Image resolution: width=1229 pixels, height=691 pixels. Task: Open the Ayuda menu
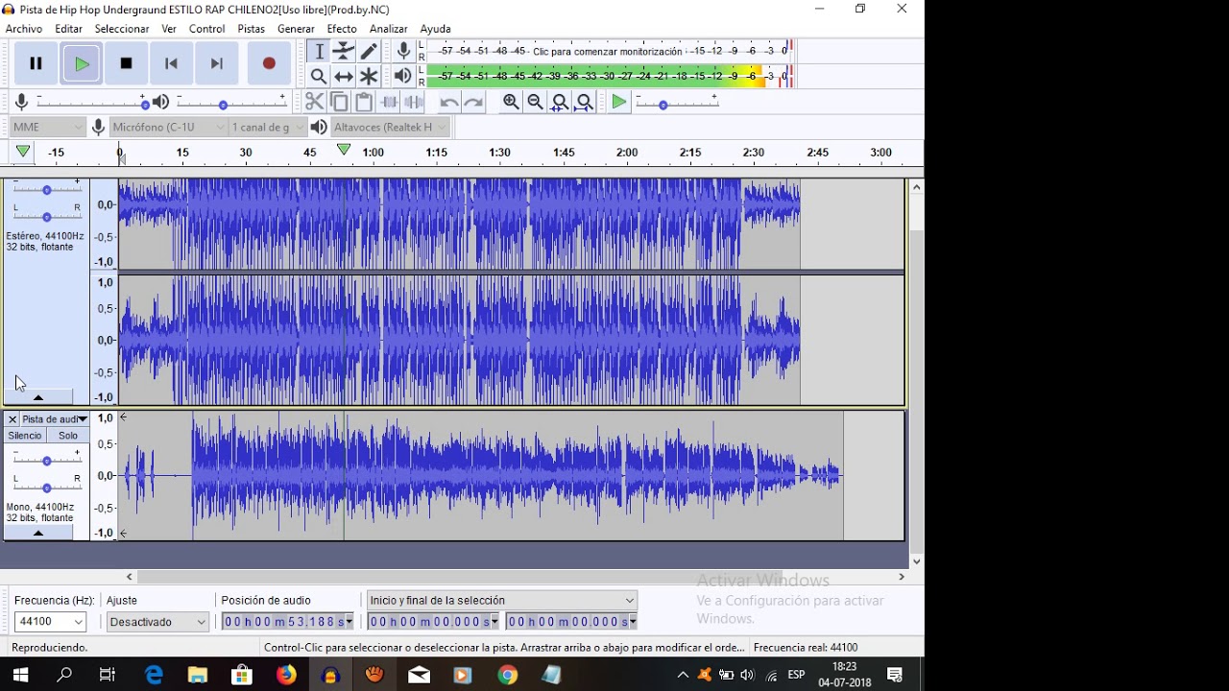[x=436, y=29]
